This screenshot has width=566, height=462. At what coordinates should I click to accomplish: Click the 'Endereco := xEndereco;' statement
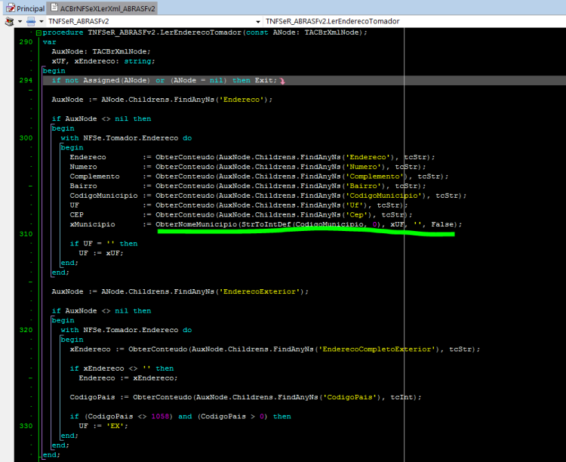tap(128, 378)
